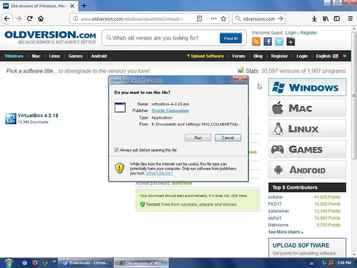Click the browser search box magnifier icon

point(238,19)
